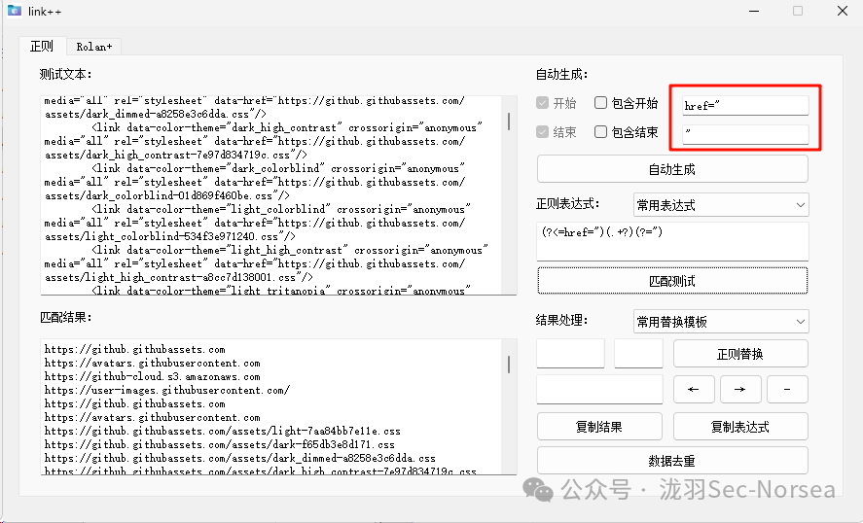Toggle the 开始 checkbox
The width and height of the screenshot is (863, 523).
543,103
